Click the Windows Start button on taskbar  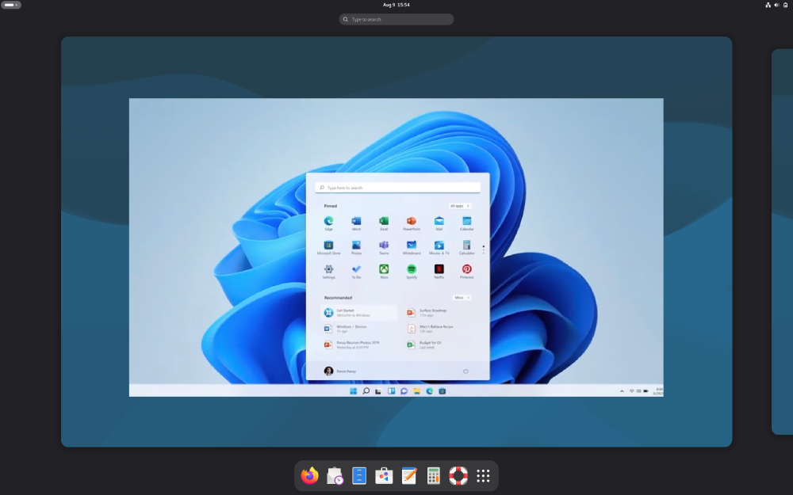[x=353, y=391]
